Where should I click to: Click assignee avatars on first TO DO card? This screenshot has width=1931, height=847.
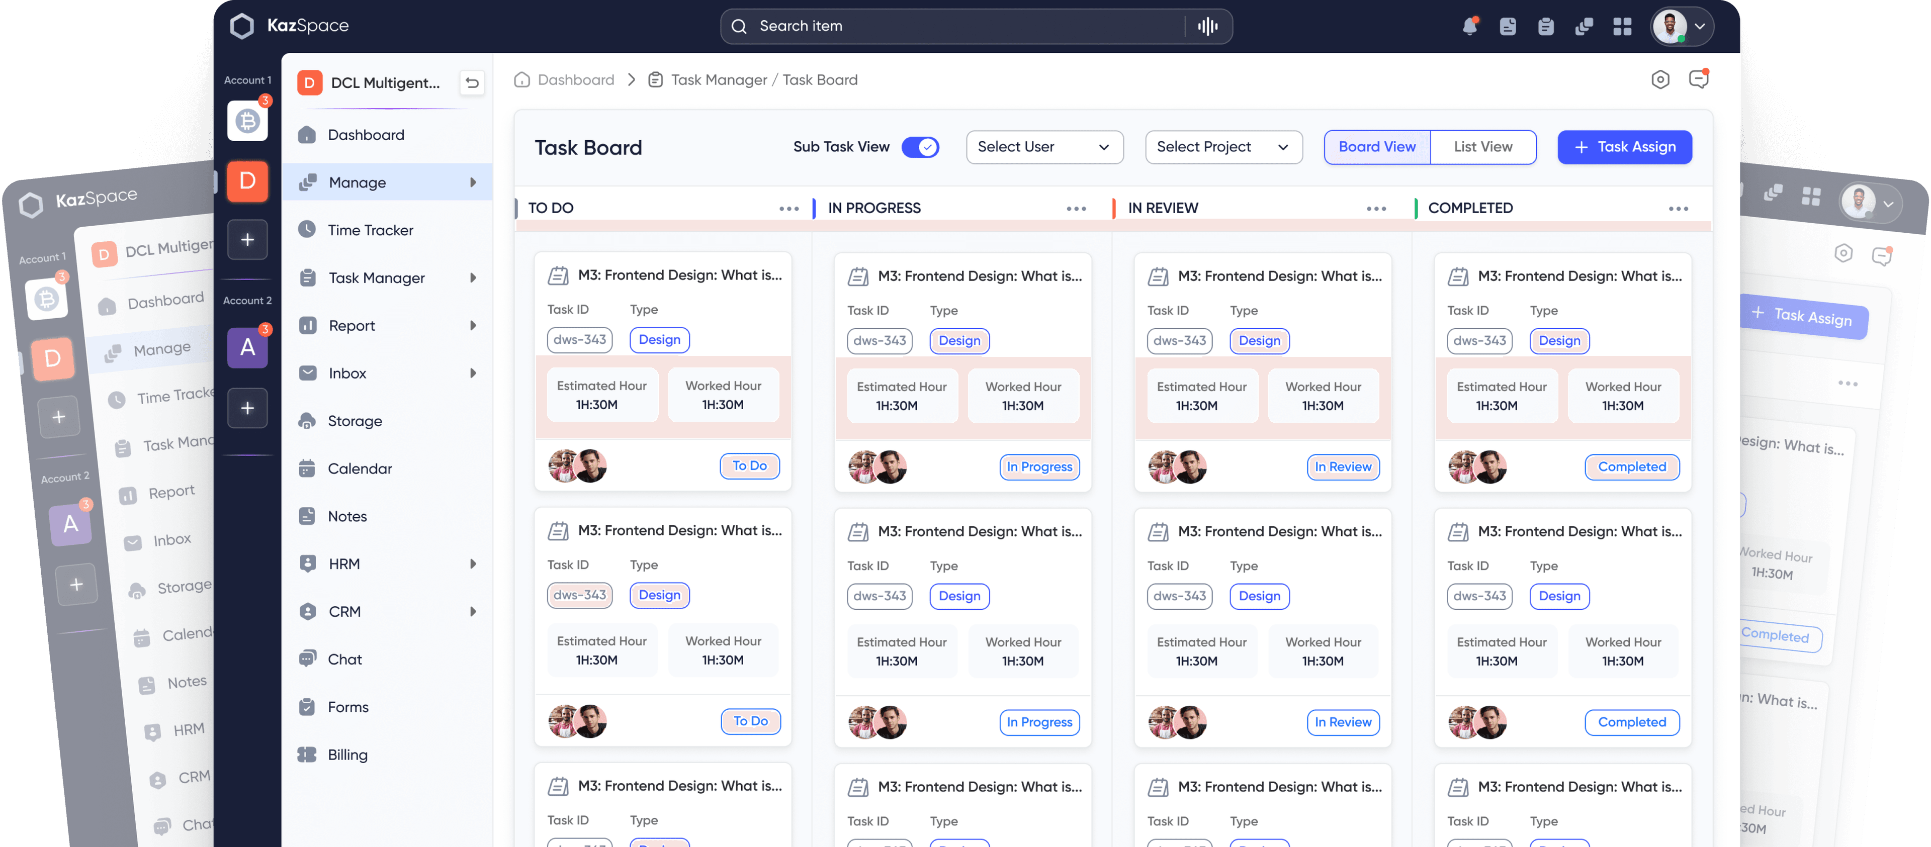click(577, 465)
